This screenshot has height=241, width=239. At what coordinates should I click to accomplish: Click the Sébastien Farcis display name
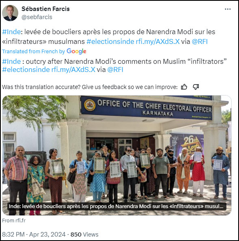click(x=45, y=9)
